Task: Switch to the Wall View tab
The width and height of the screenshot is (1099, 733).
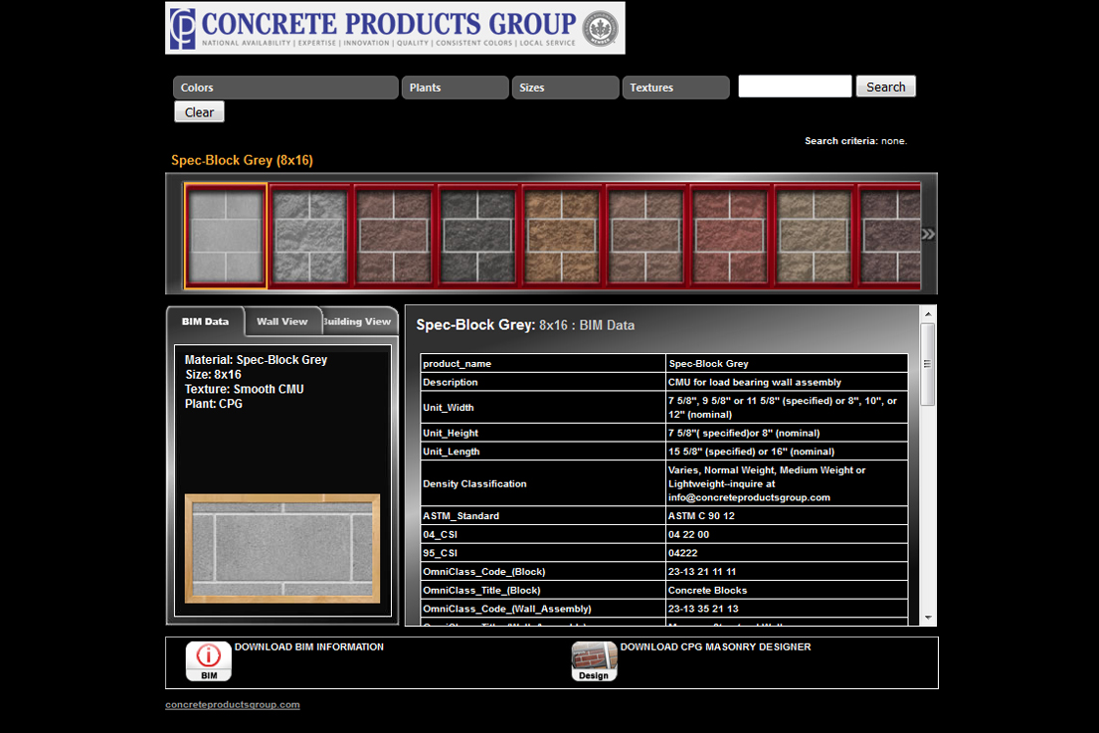Action: (281, 321)
